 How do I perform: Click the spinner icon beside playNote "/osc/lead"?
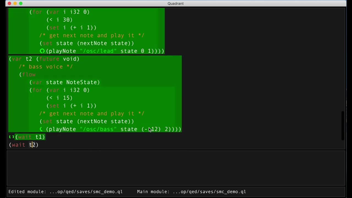pos(42,51)
